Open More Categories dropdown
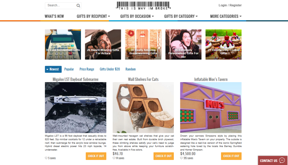The height and width of the screenshot is (165, 288). click(x=226, y=16)
